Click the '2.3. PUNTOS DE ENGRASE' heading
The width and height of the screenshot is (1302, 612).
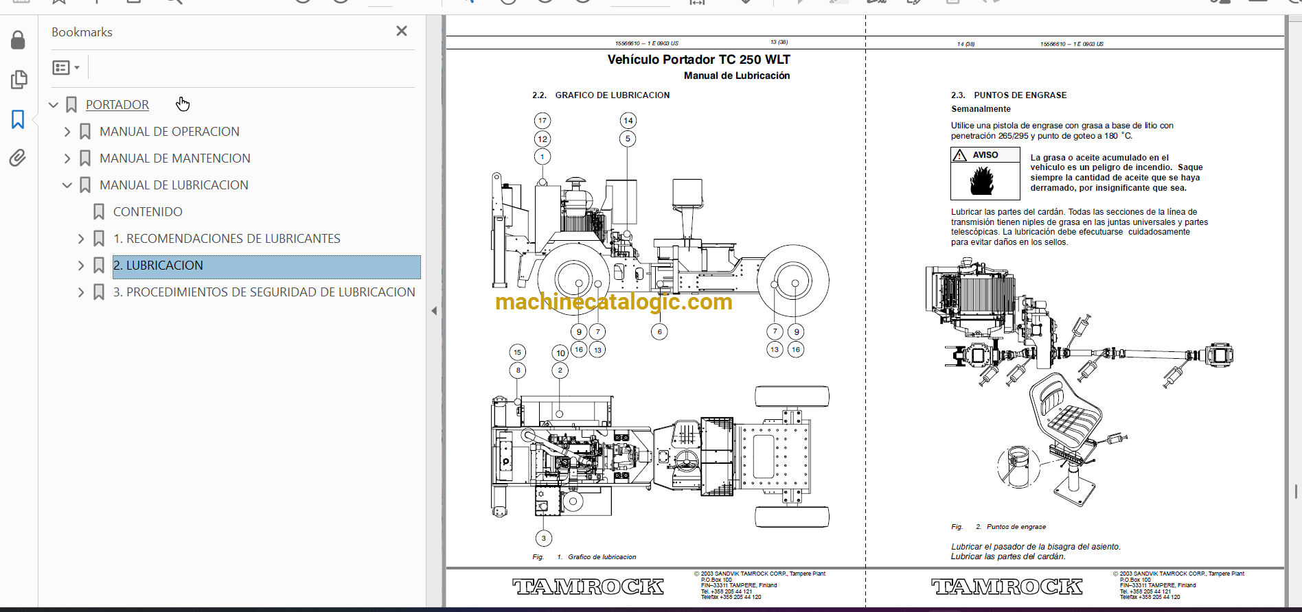coord(1009,95)
